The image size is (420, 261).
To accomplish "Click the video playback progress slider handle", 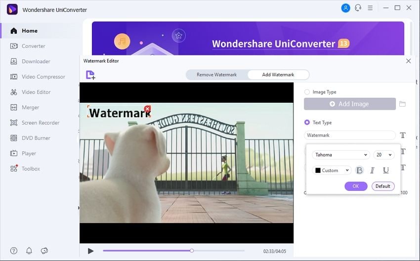I will (x=192, y=251).
